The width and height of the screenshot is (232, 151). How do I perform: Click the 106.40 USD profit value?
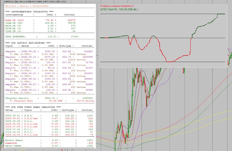tap(49, 23)
